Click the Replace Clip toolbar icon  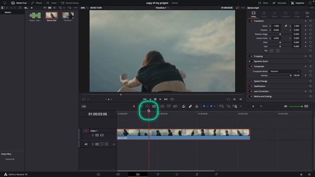click(175, 106)
